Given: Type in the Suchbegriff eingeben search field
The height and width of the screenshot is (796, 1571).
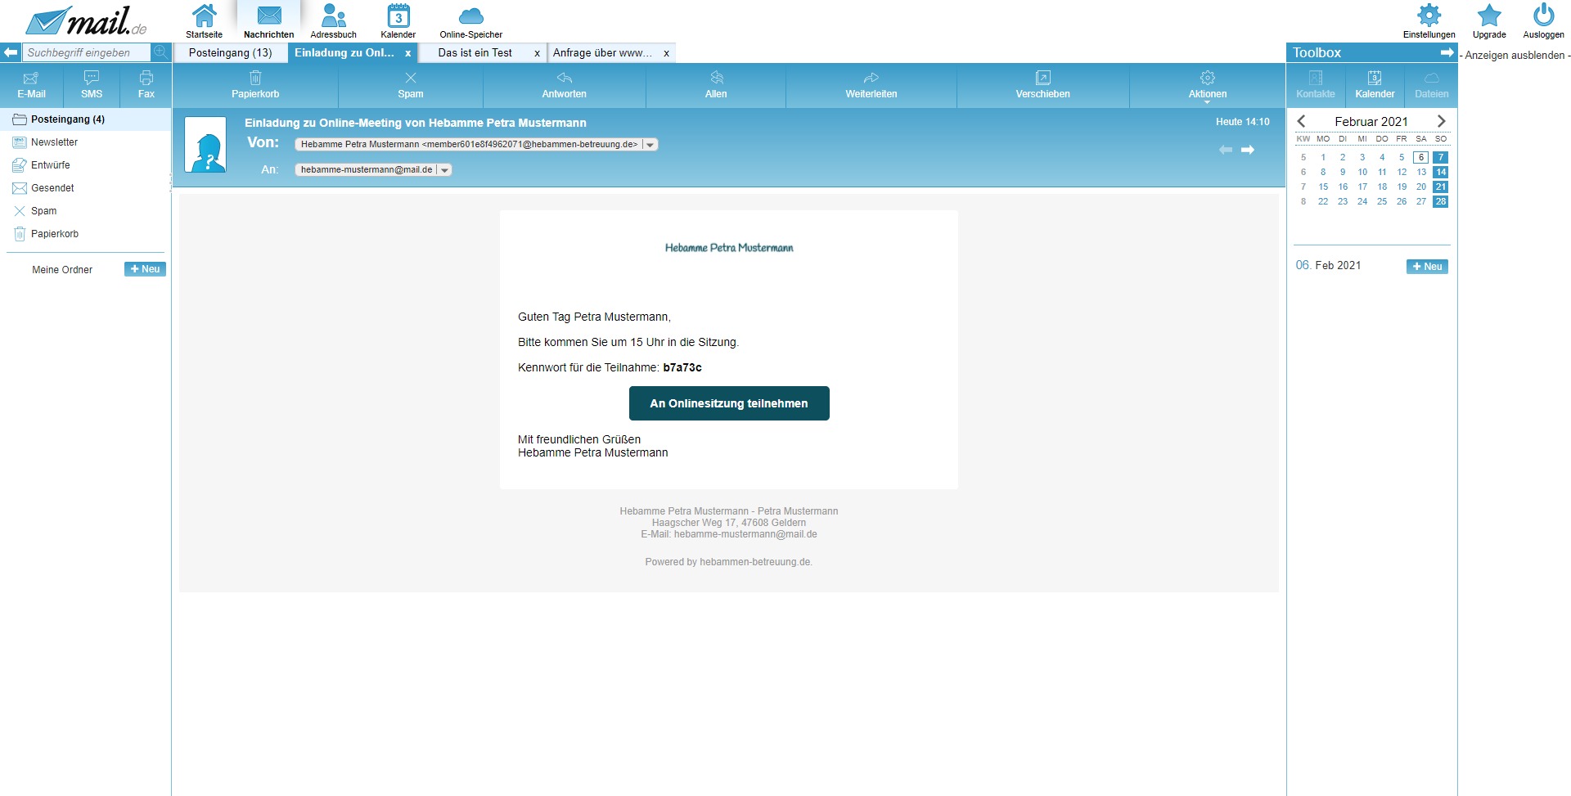Looking at the screenshot, I should point(86,53).
